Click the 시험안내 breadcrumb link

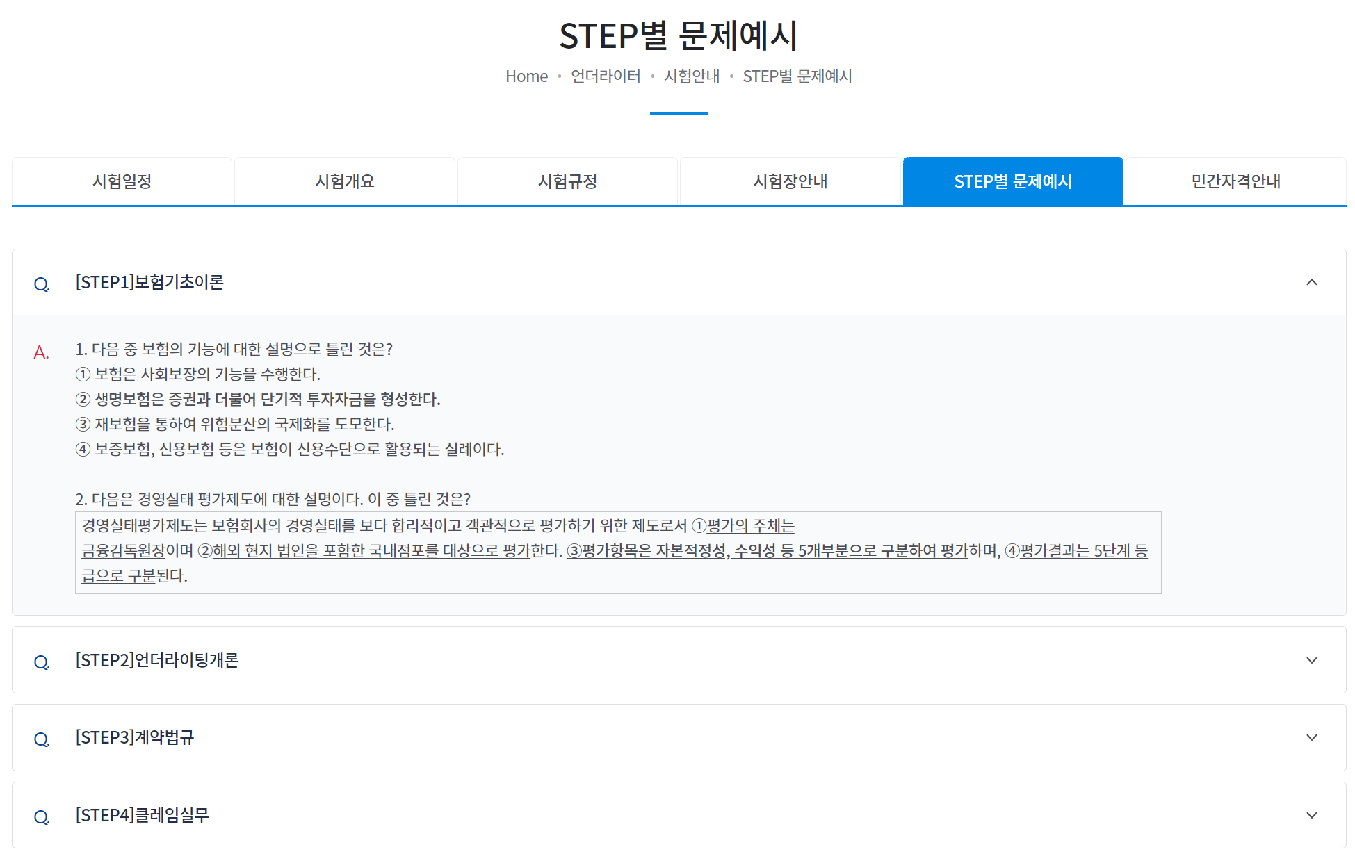pyautogui.click(x=692, y=76)
